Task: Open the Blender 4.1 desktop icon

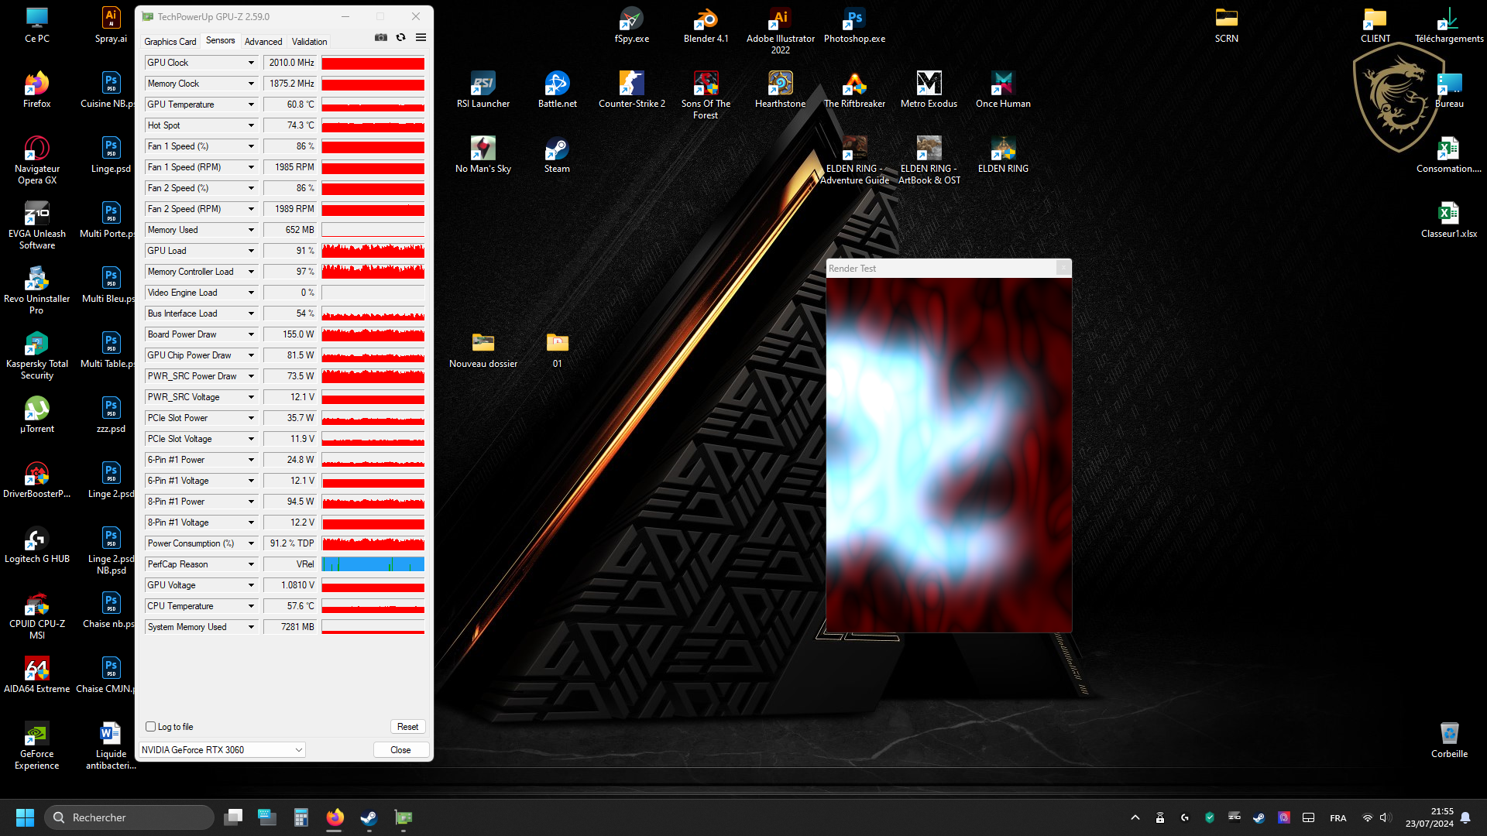Action: pos(706,19)
